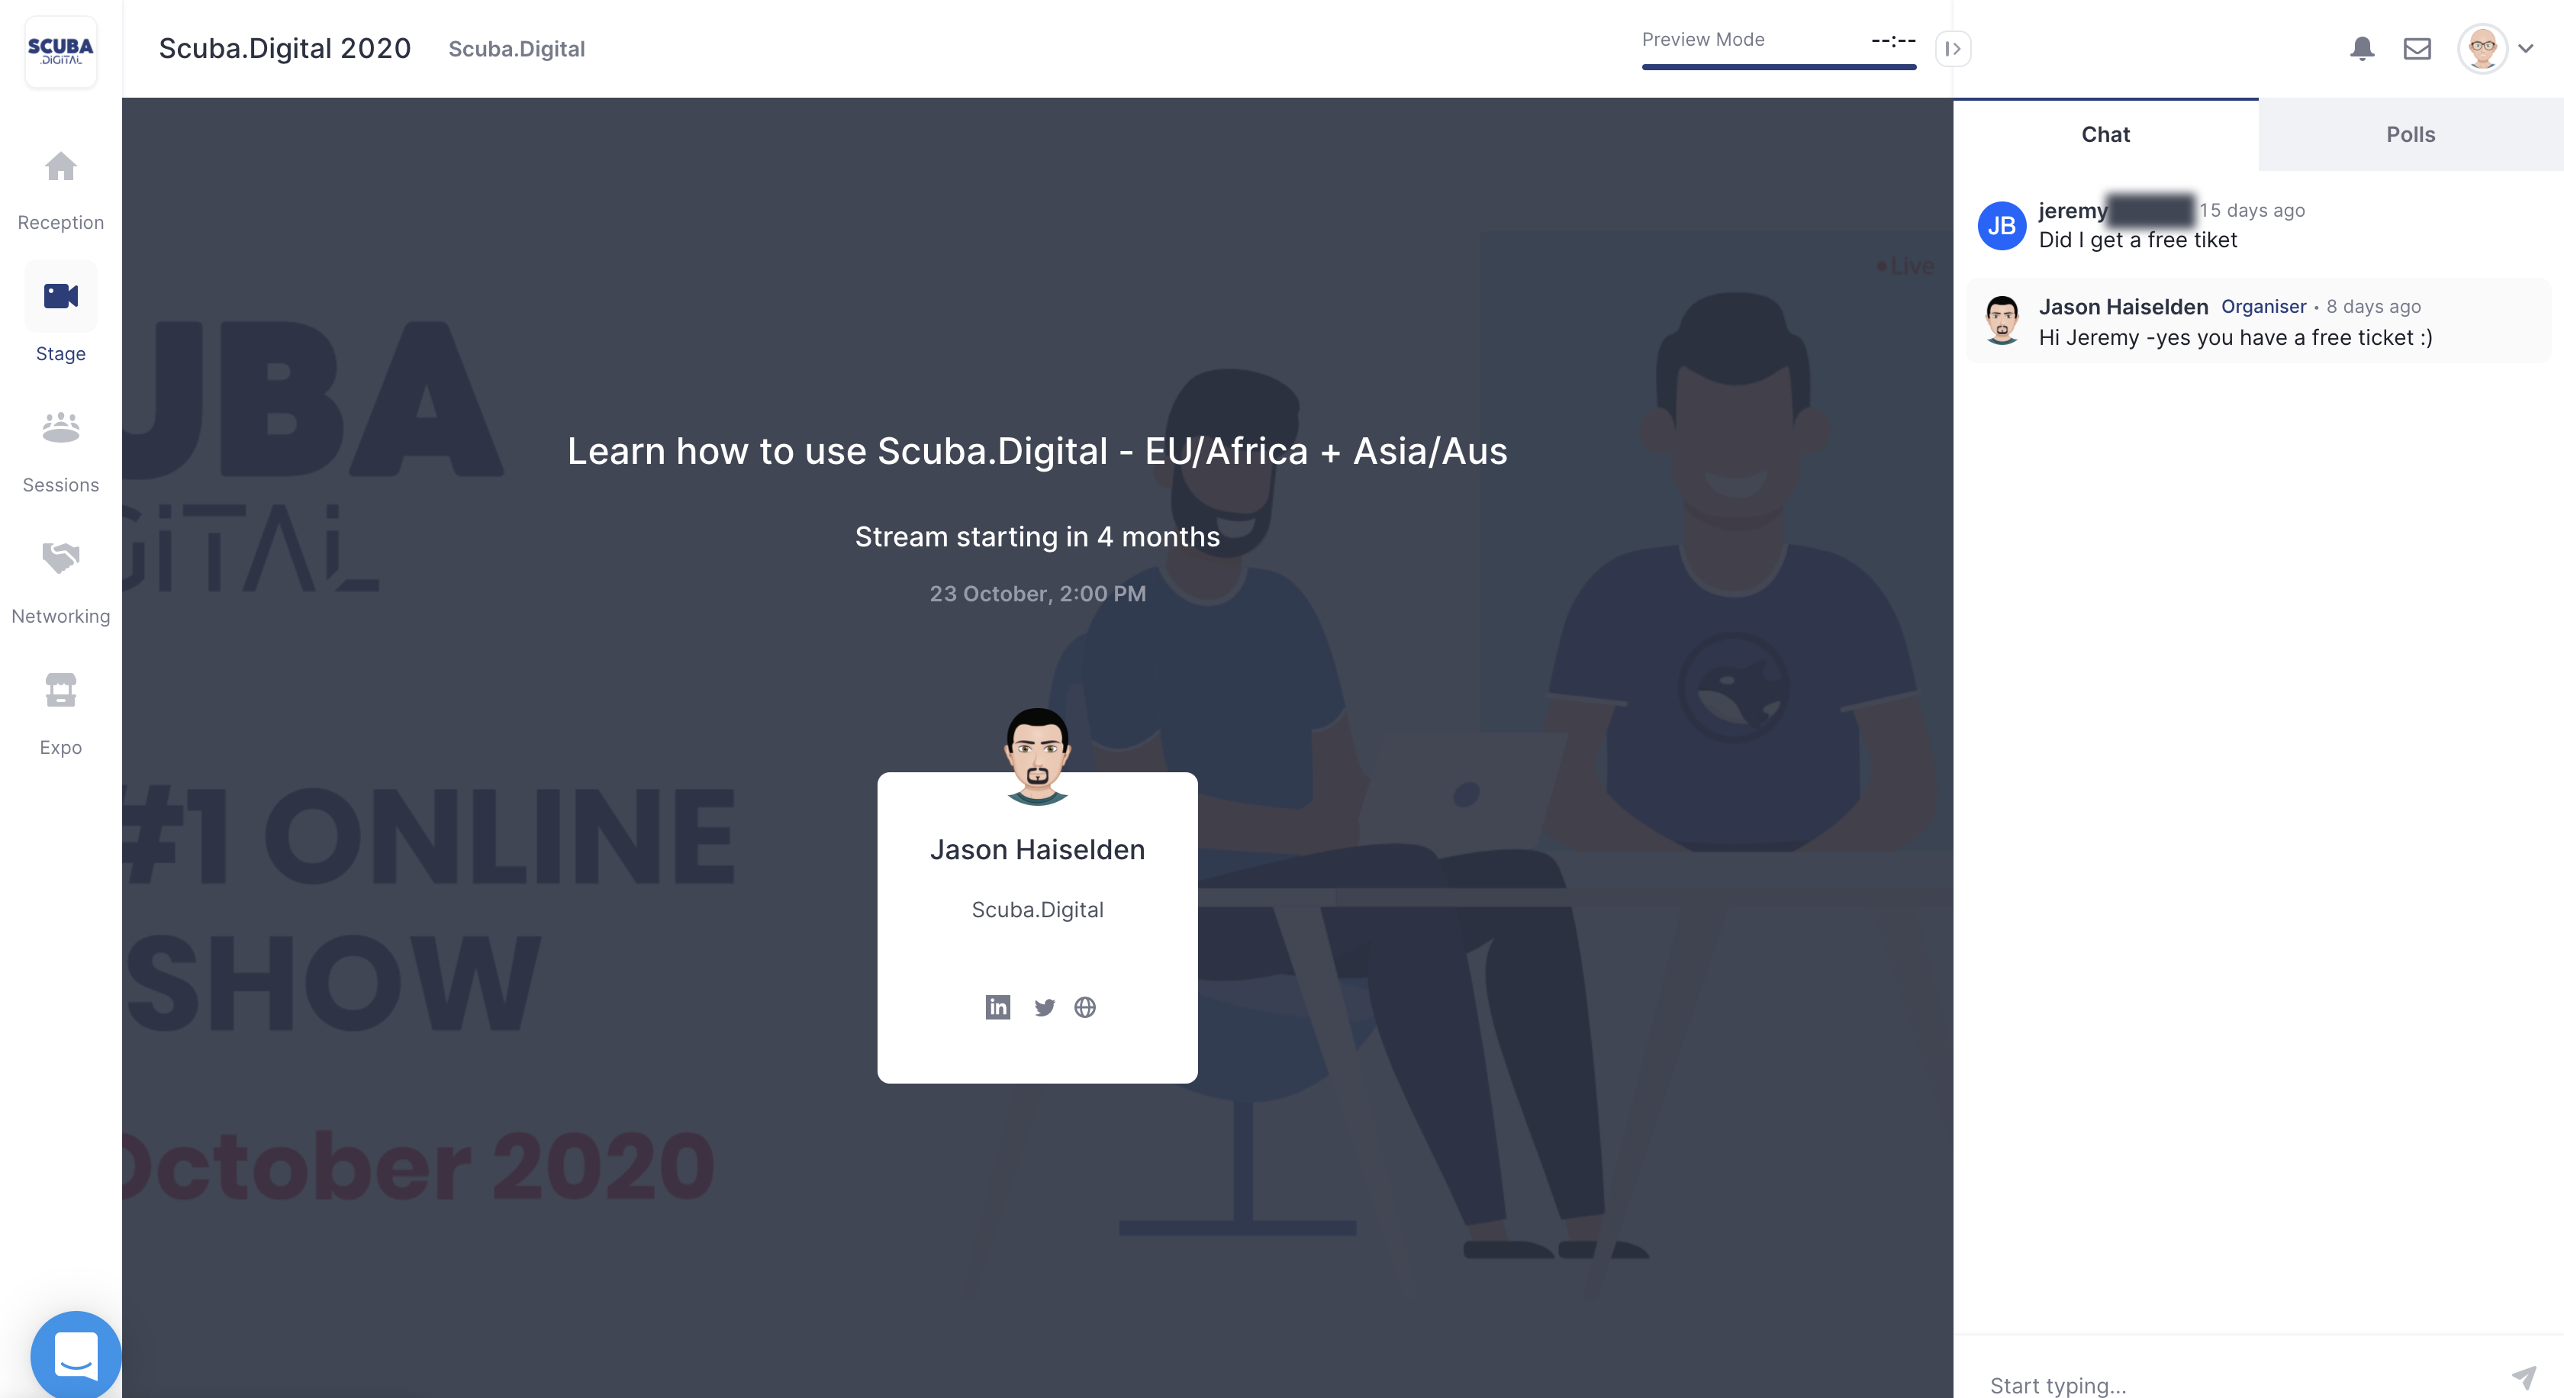Click Jason Haiselden's chat avatar
This screenshot has width=2564, height=1398.
click(2002, 321)
